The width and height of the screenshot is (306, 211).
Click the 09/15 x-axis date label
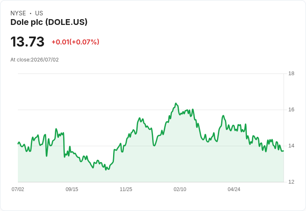tap(72, 189)
